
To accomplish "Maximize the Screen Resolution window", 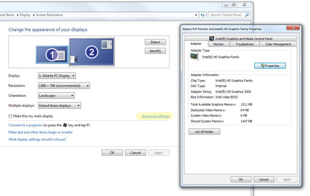I will click(x=234, y=5).
